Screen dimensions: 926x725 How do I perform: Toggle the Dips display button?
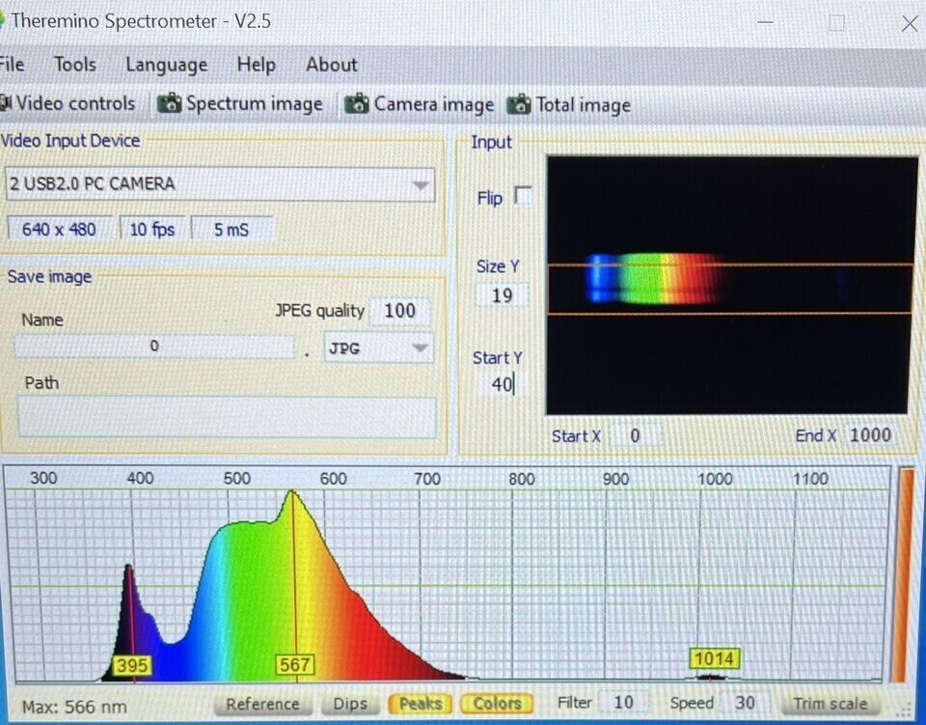click(x=349, y=704)
